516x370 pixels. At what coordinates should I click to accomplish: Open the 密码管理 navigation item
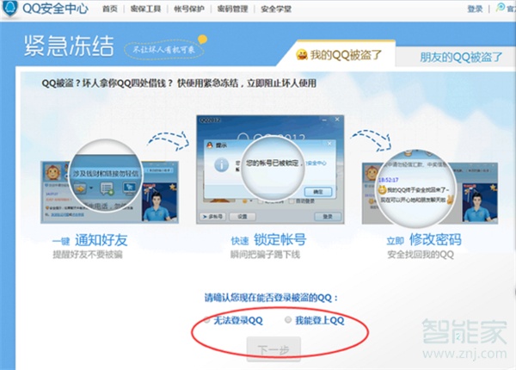(x=233, y=9)
